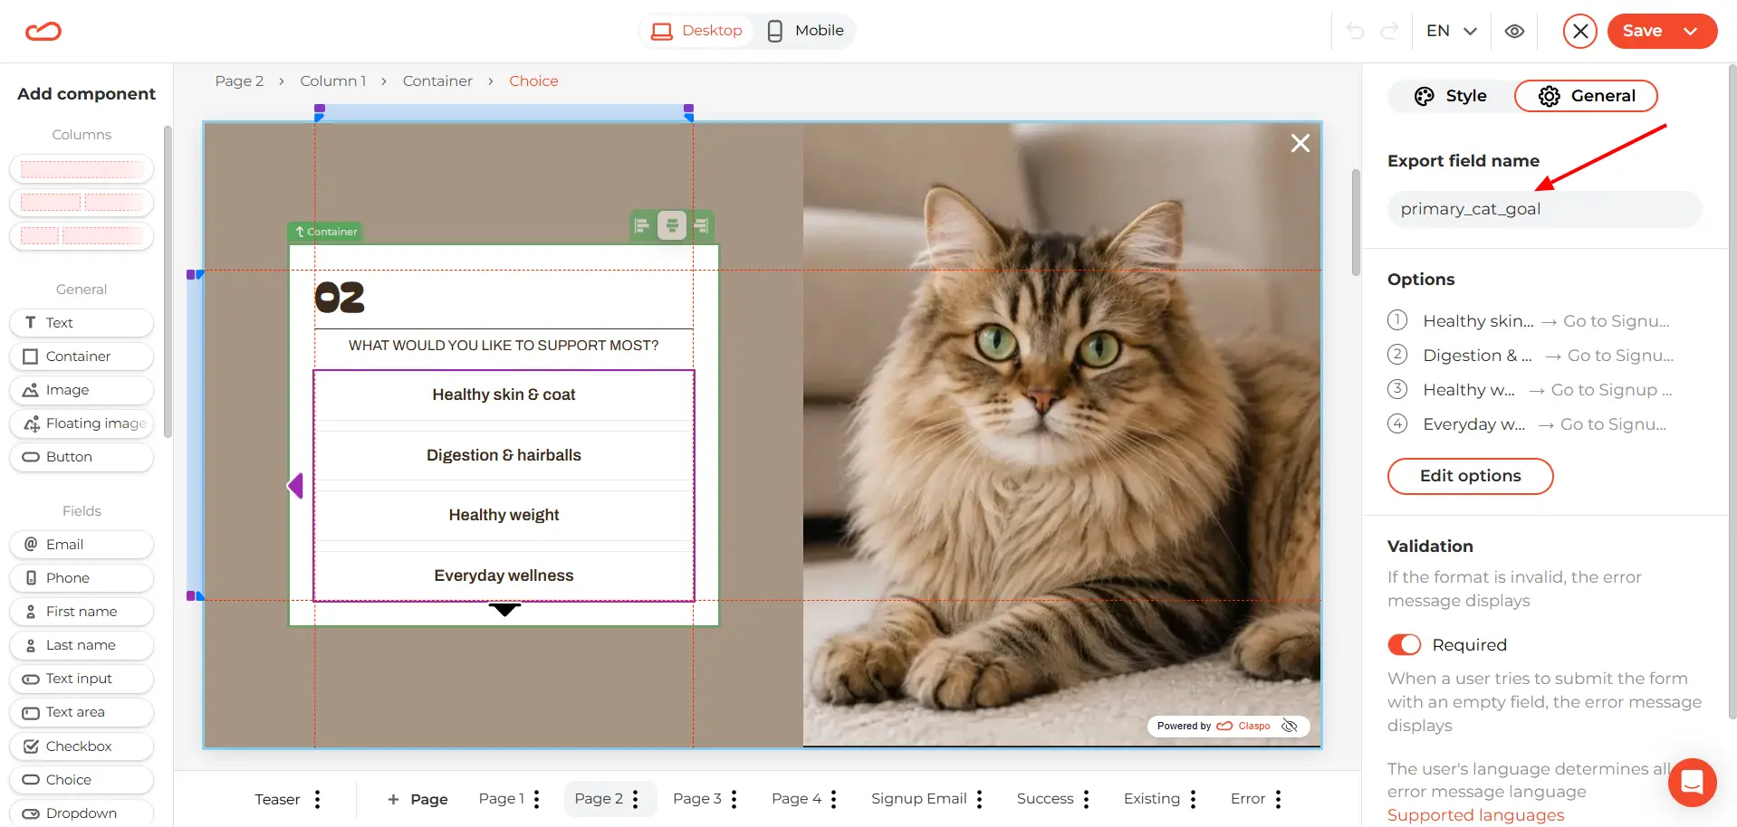Screen dimensions: 1737x827
Task: Align container content center
Action: [672, 225]
